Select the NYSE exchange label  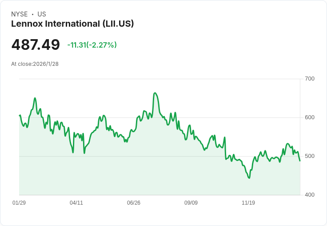(x=20, y=14)
